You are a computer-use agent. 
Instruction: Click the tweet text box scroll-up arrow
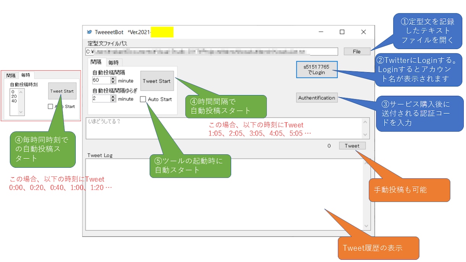pyautogui.click(x=366, y=122)
